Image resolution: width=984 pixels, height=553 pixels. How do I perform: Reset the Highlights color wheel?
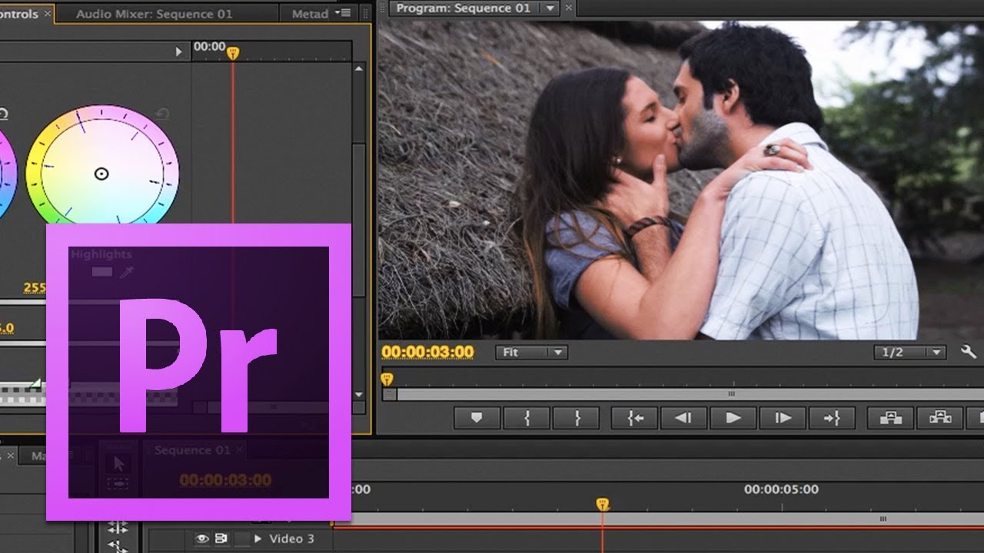coord(162,114)
